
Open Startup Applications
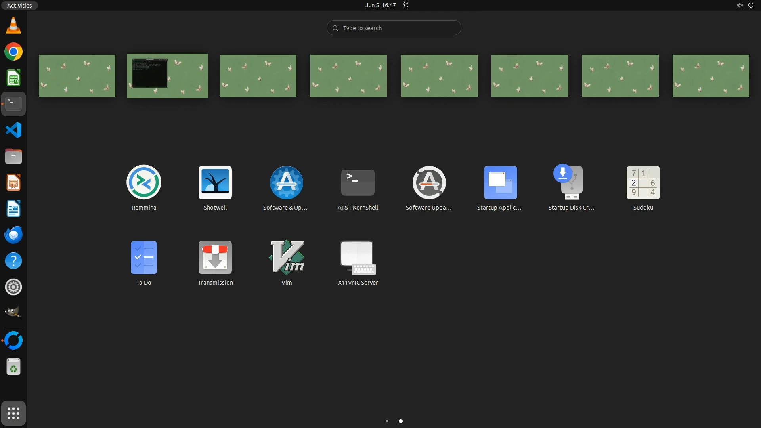tap(500, 183)
